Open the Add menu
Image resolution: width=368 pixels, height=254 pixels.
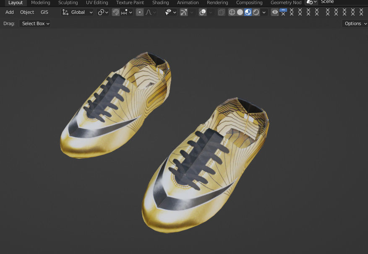(x=9, y=12)
